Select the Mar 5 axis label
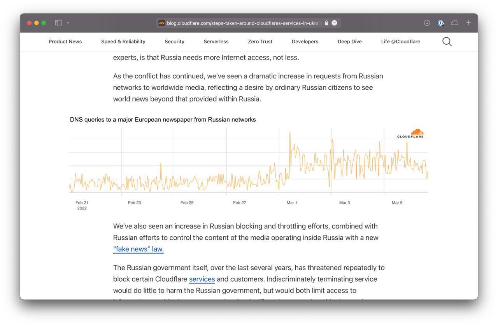 [397, 202]
